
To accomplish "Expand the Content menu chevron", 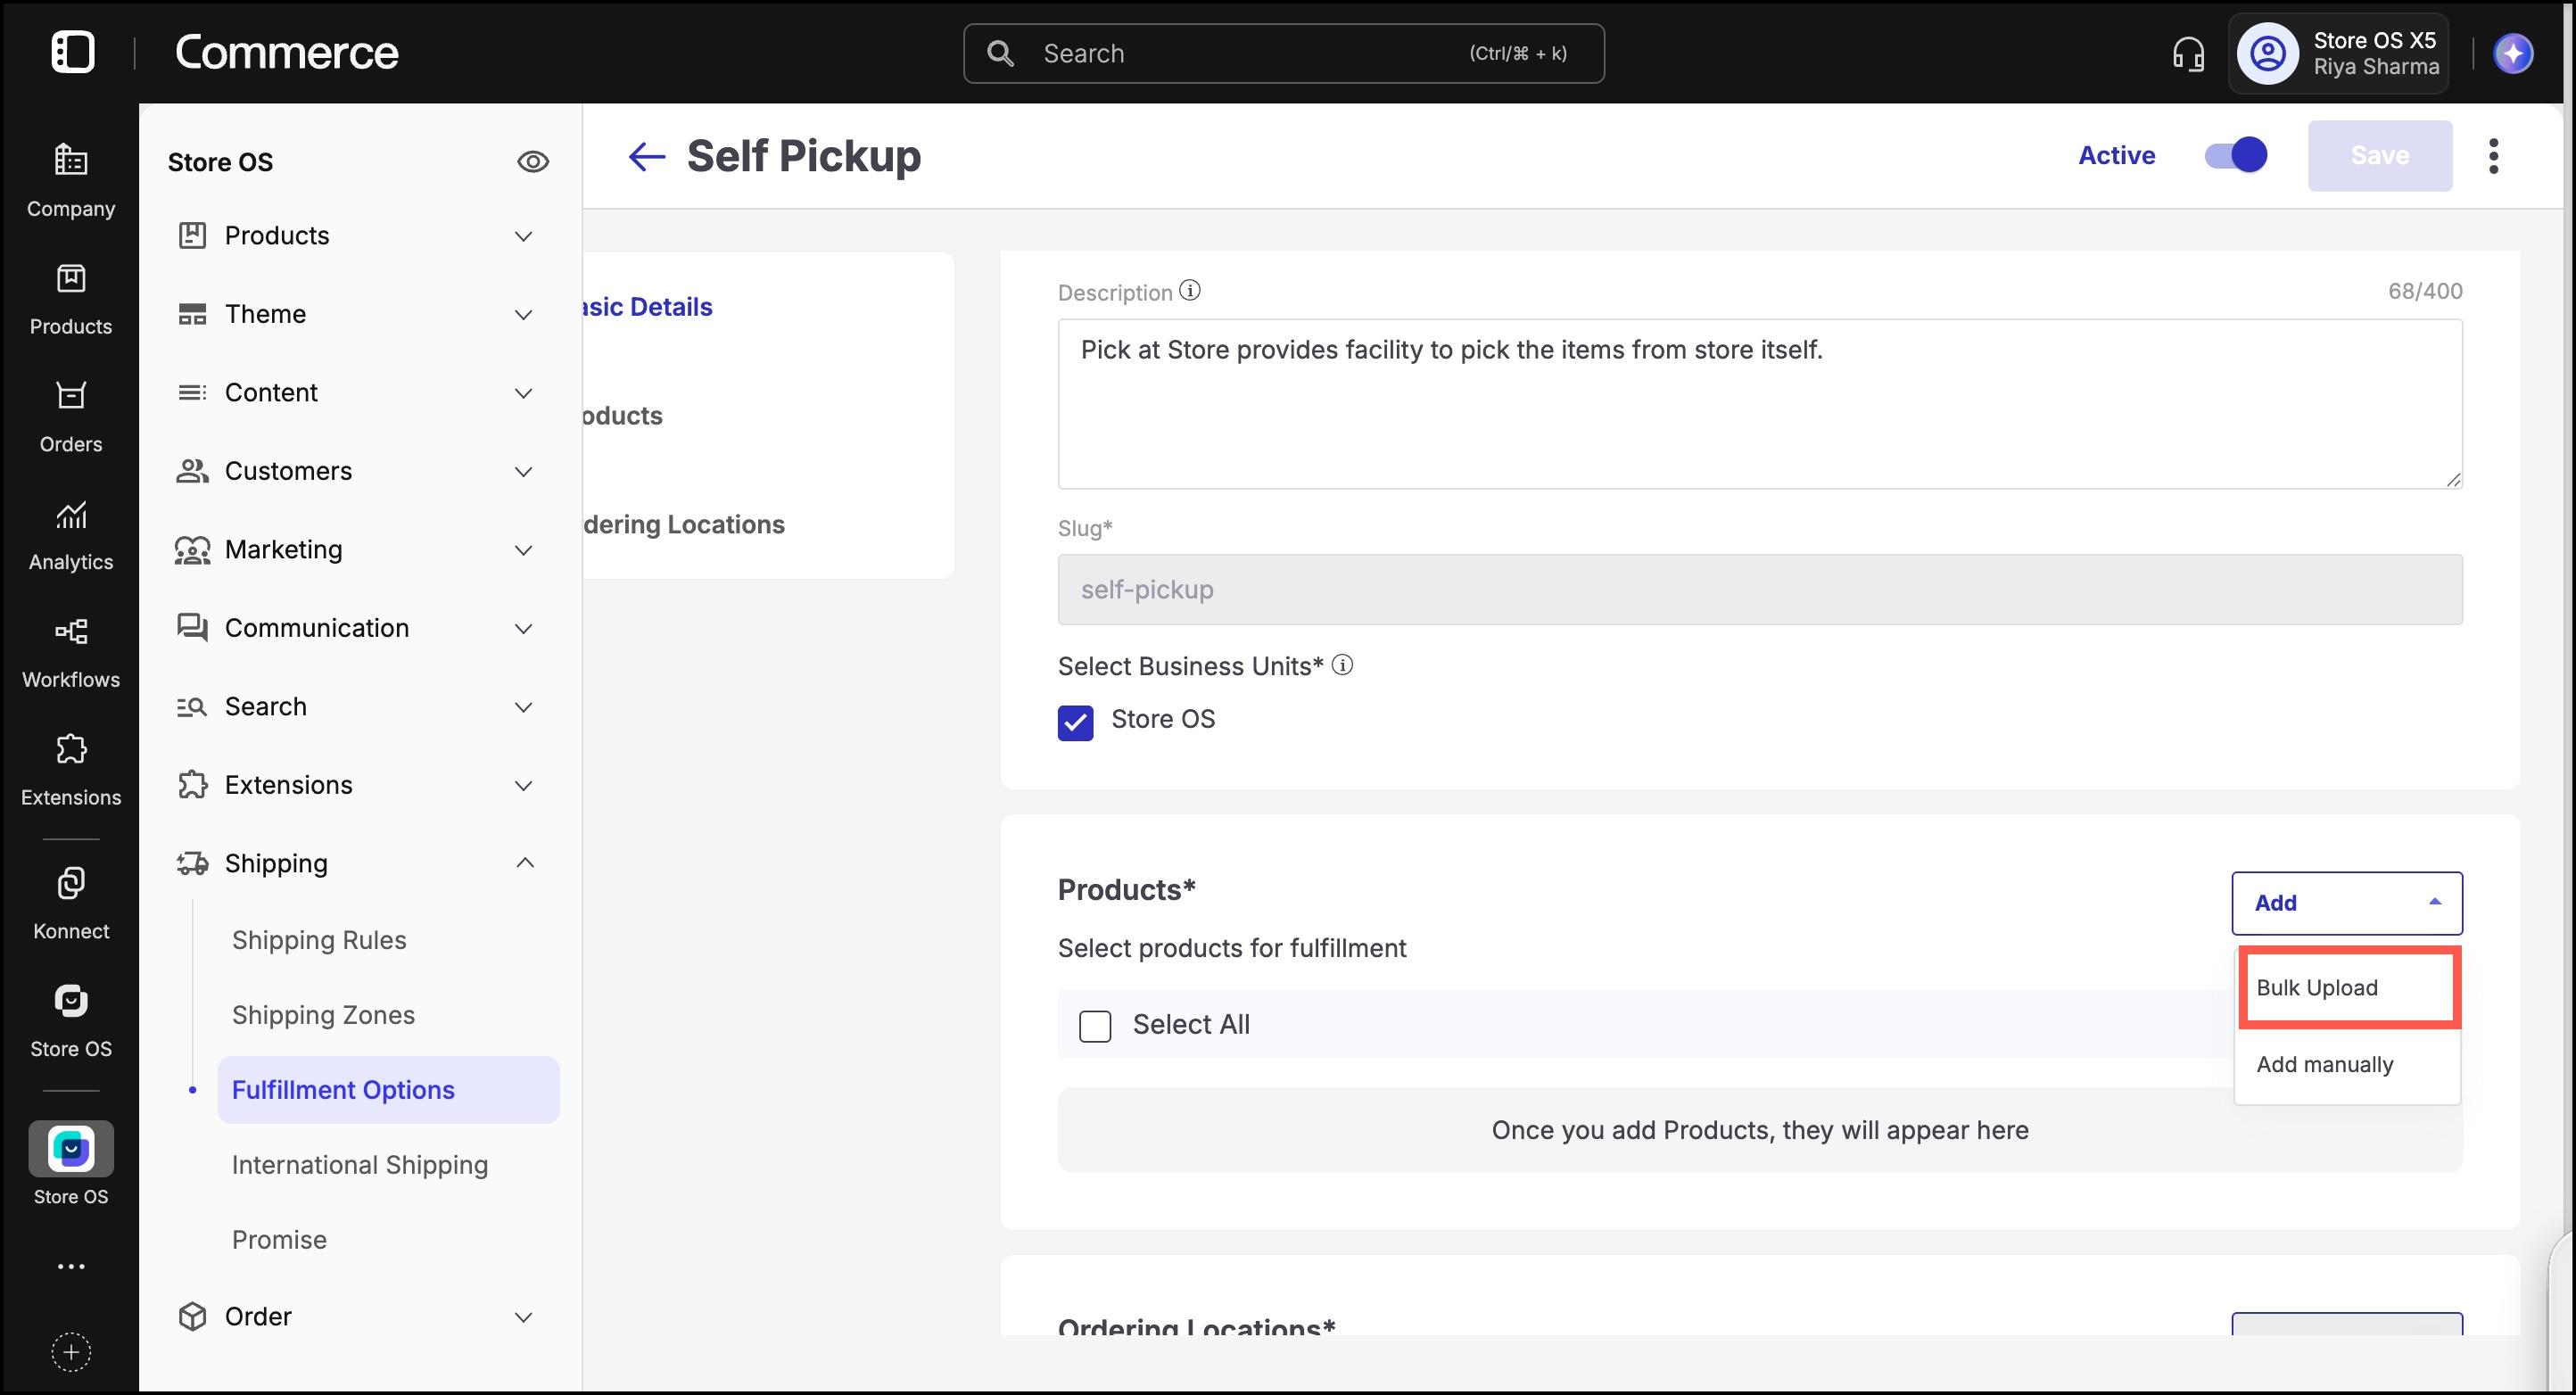I will 523,393.
